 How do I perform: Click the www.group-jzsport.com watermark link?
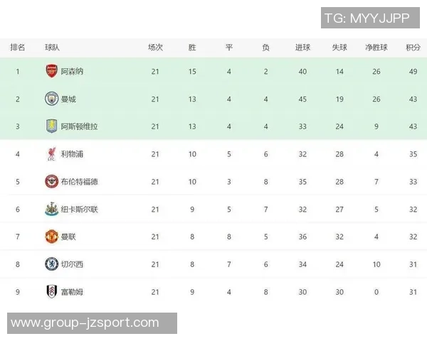pyautogui.click(x=85, y=323)
